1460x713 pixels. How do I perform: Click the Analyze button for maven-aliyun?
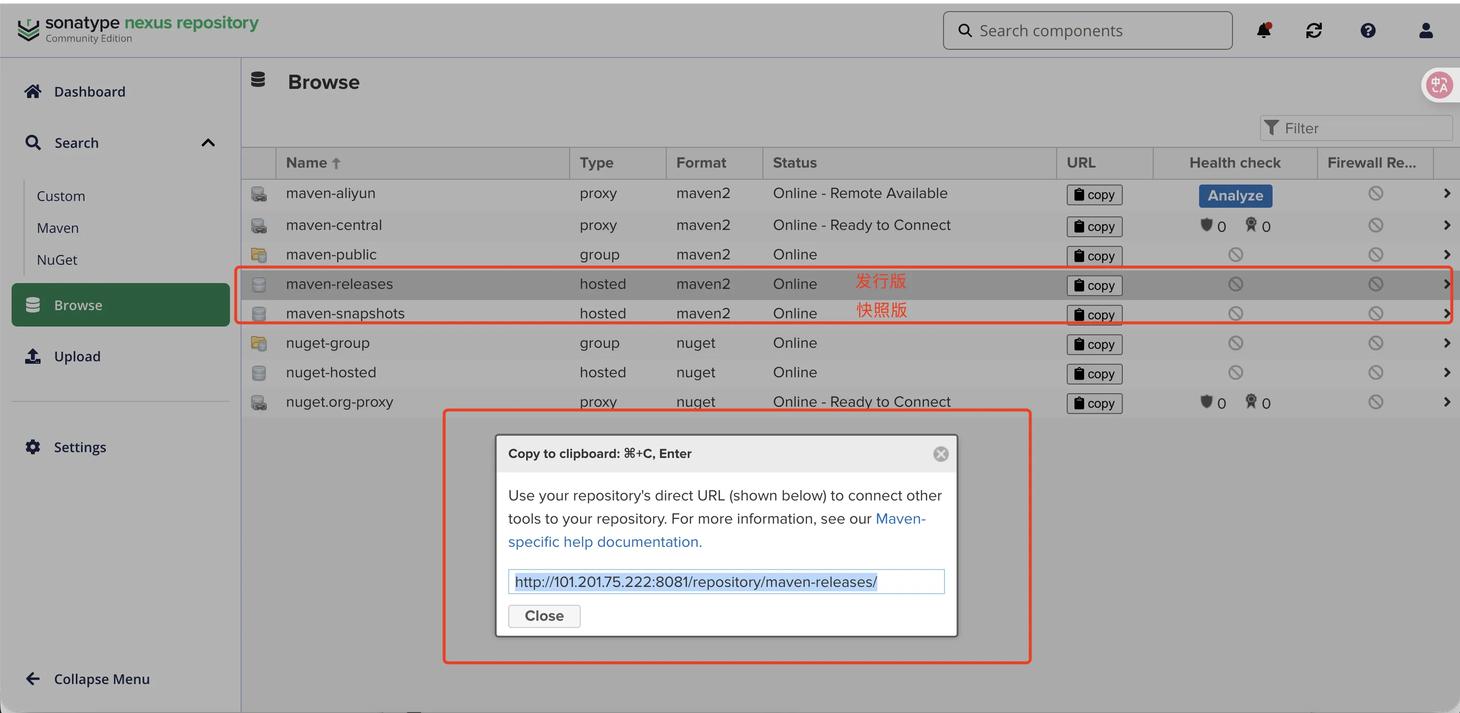[1235, 196]
